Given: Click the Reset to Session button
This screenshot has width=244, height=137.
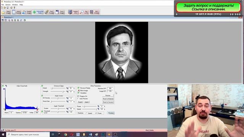Looking at the screenshot, I should pyautogui.click(x=108, y=102).
